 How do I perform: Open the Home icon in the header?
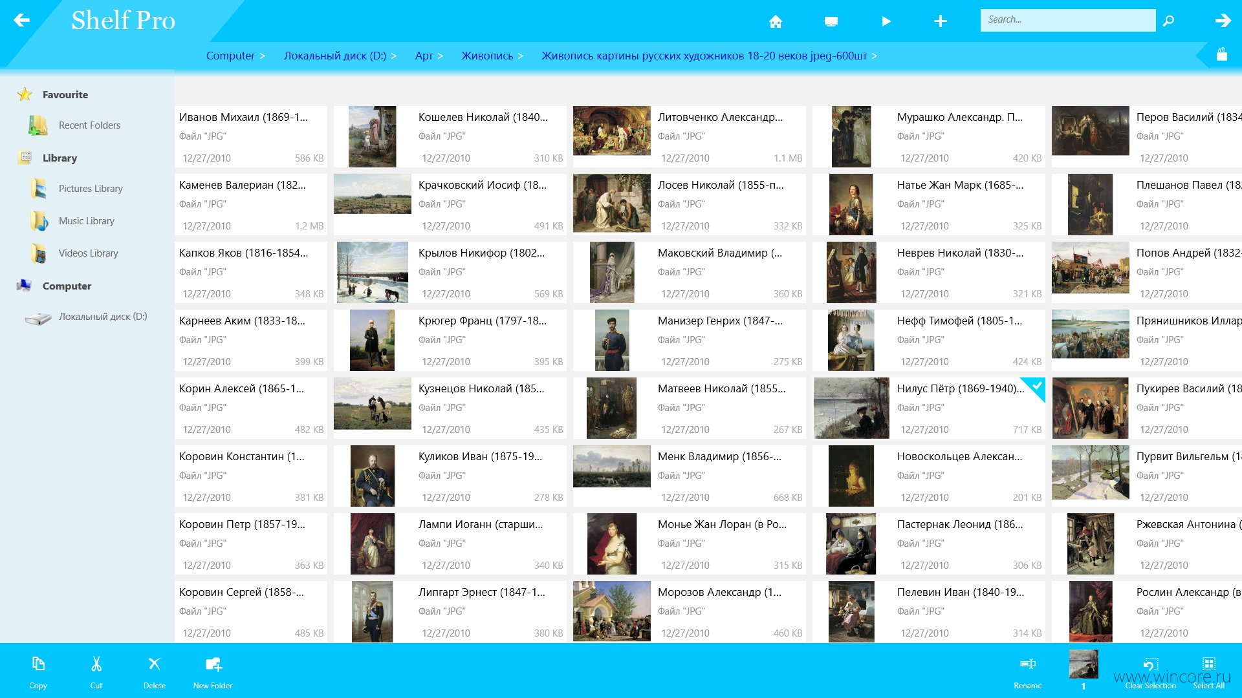(776, 21)
